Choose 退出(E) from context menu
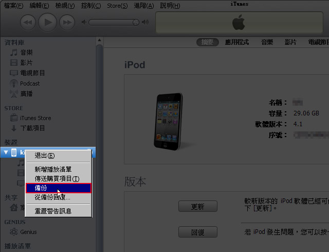Screen dimensions: 329x252 coord(58,156)
